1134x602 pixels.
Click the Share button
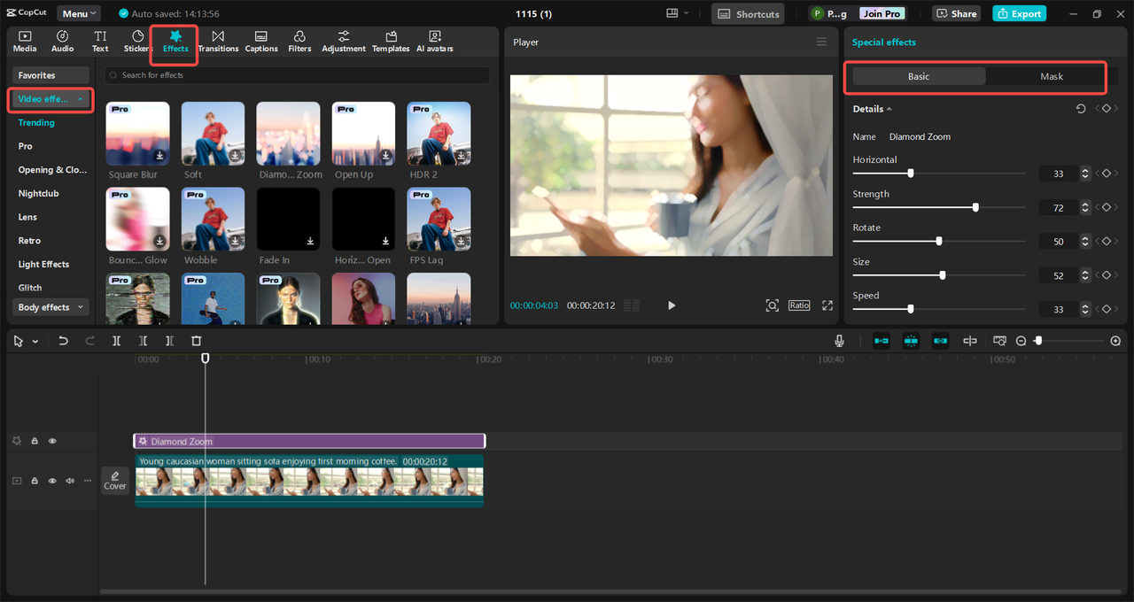click(955, 13)
